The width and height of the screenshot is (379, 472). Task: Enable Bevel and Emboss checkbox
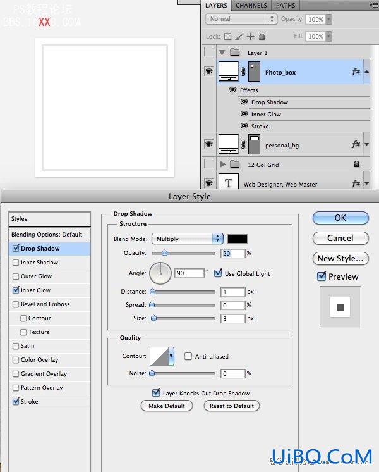(x=16, y=304)
